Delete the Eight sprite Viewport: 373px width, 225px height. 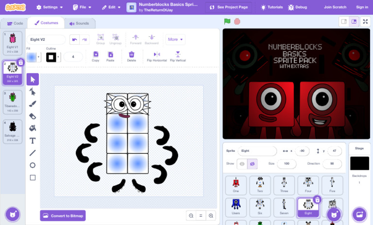point(317,200)
